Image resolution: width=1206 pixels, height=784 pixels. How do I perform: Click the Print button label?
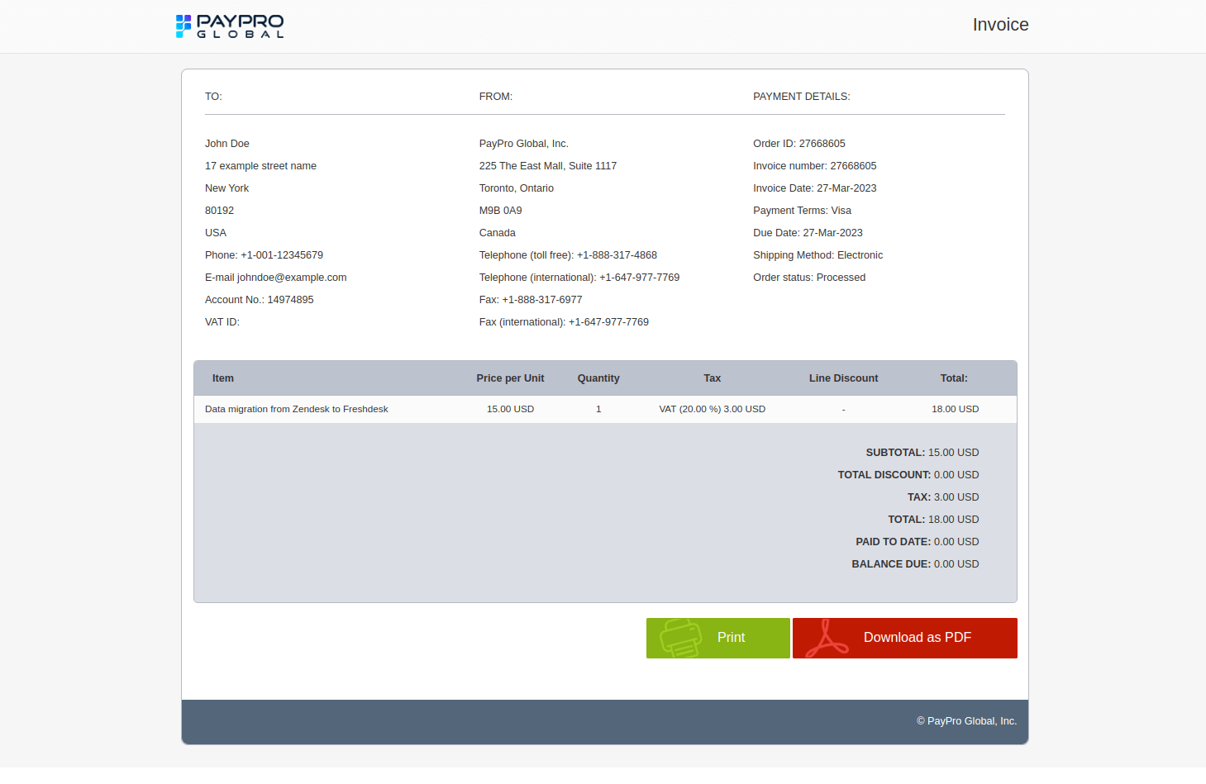[x=731, y=638]
